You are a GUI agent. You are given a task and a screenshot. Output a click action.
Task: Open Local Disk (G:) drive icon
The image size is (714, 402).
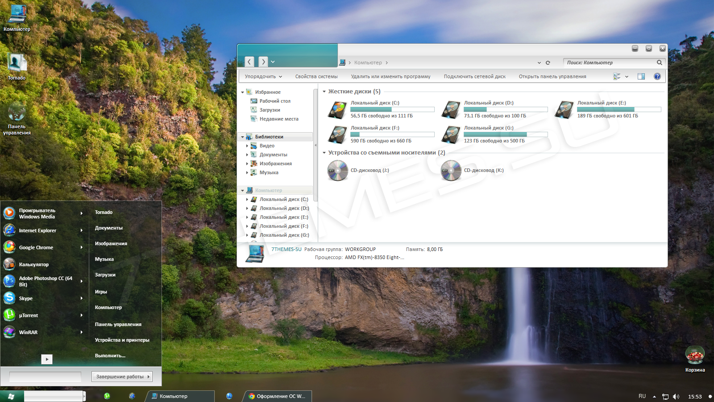(451, 134)
